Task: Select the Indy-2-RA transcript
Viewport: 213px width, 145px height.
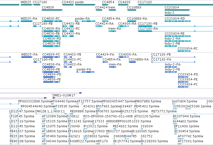Action: (172, 39)
